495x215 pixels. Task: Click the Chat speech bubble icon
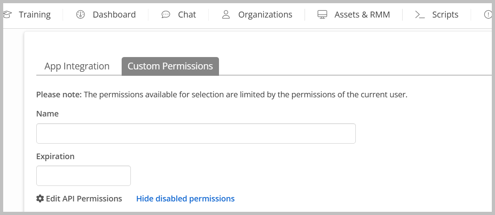pos(166,15)
